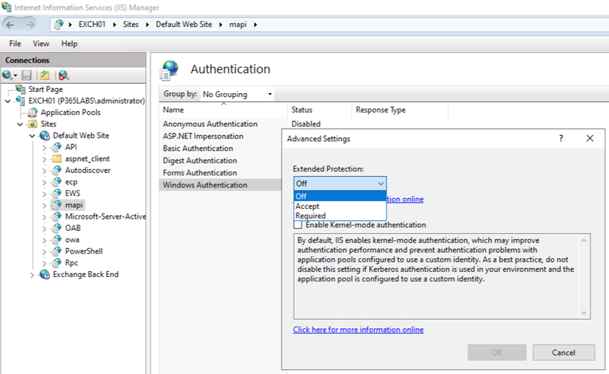Choose Required in Extended Protection list

pyautogui.click(x=340, y=215)
